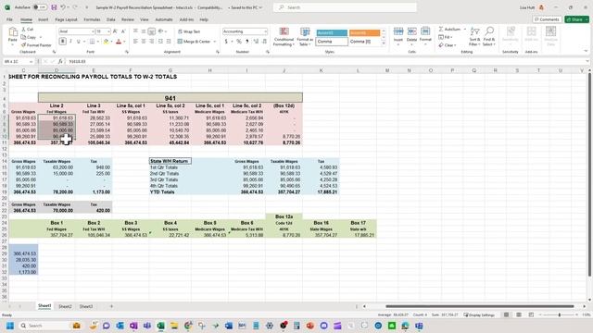593x333 pixels.
Task: Open the Insert ribbon tab
Action: pyautogui.click(x=44, y=19)
